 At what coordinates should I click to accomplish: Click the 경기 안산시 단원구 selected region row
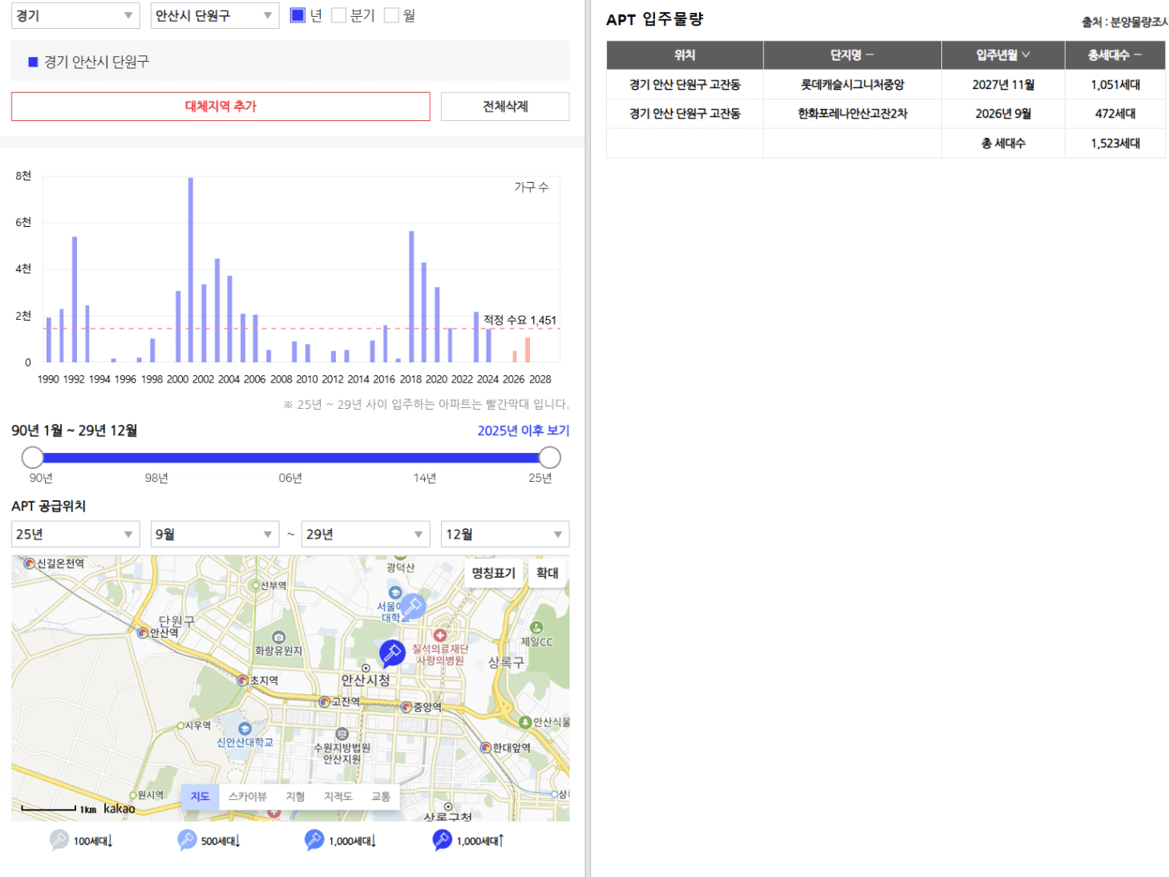[x=290, y=62]
